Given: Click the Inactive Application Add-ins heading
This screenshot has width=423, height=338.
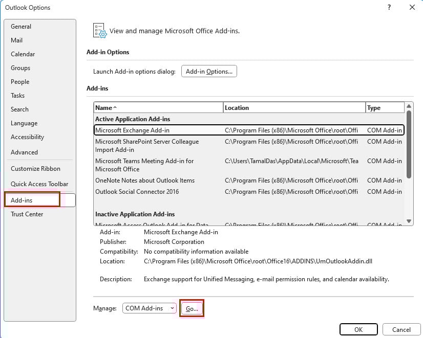Looking at the screenshot, I should click(135, 214).
